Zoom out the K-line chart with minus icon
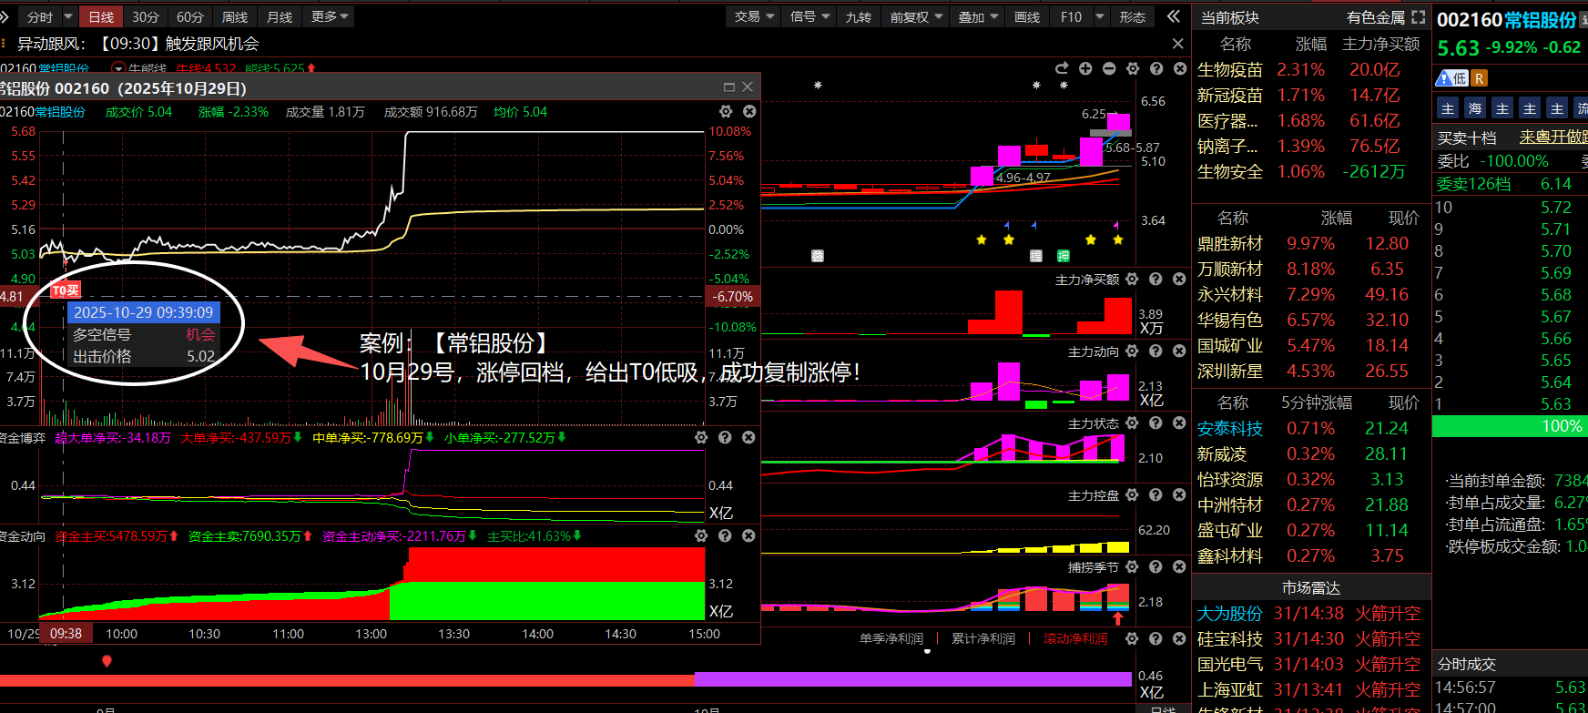1588x713 pixels. tap(1109, 69)
